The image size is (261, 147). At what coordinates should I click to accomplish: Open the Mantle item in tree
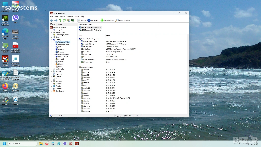coord(61,64)
